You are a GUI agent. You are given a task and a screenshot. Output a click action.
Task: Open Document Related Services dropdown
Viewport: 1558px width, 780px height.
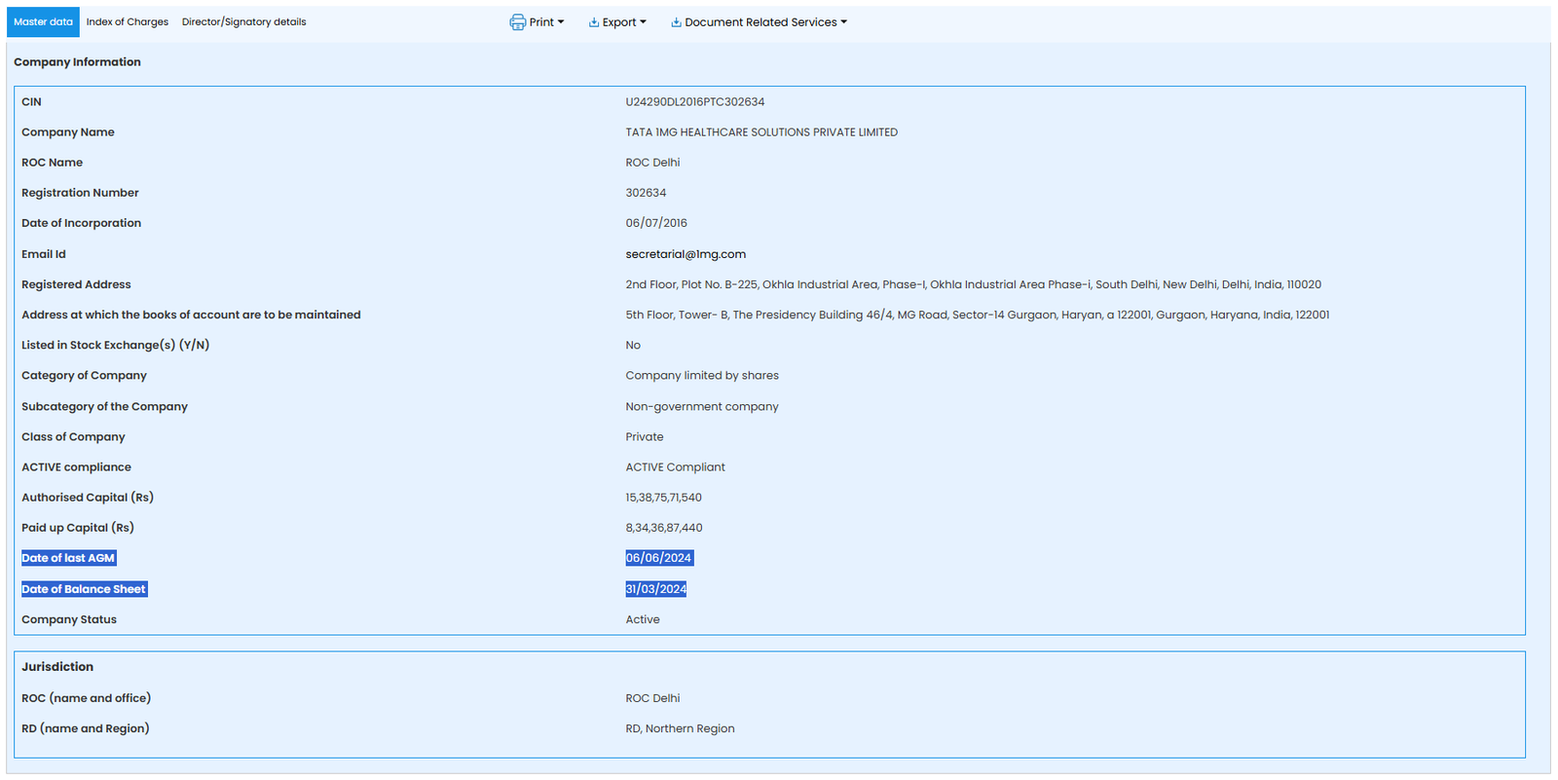760,22
